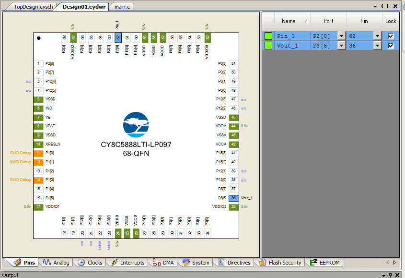Image resolution: width=405 pixels, height=278 pixels.
Task: Open the DMA tab
Action: click(x=163, y=263)
